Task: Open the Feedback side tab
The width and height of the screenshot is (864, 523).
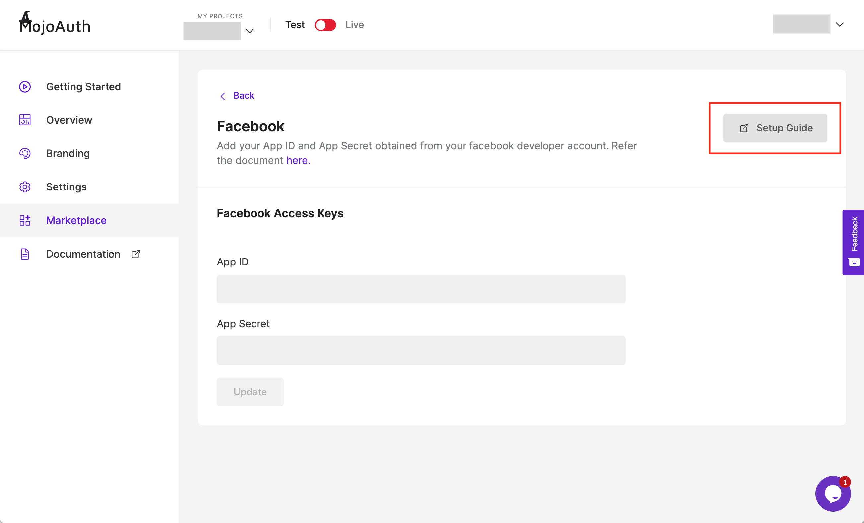Action: [x=854, y=242]
